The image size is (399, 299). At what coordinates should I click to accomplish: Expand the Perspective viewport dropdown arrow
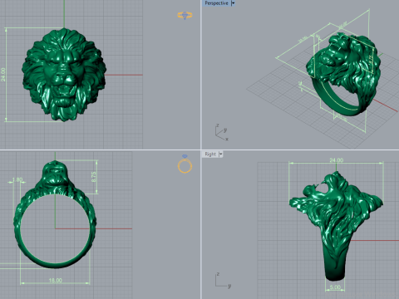pos(233,3)
